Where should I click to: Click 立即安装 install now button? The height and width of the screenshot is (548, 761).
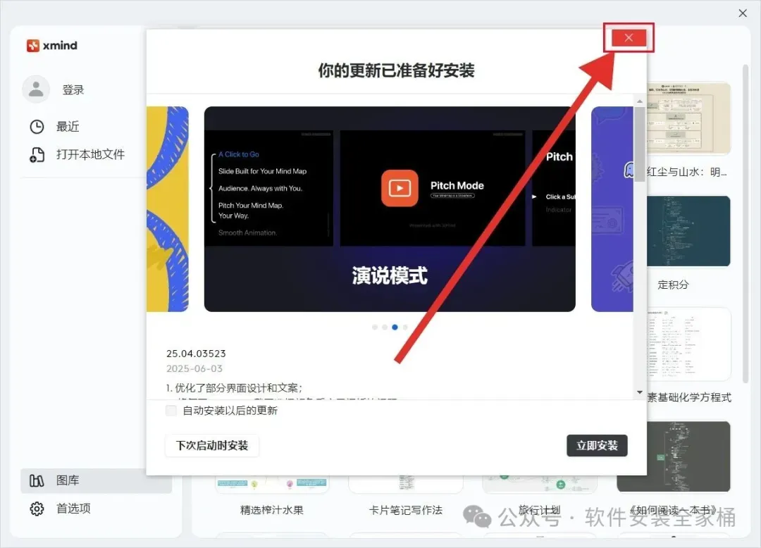[597, 446]
